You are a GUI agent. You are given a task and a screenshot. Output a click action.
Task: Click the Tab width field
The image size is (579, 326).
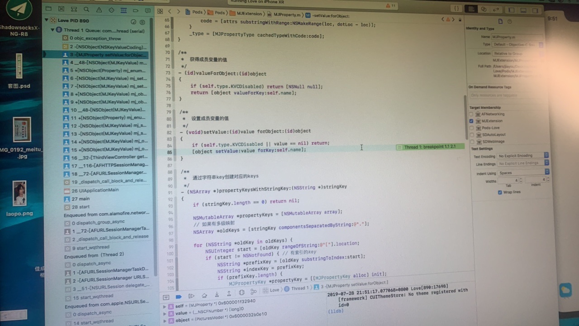(508, 181)
